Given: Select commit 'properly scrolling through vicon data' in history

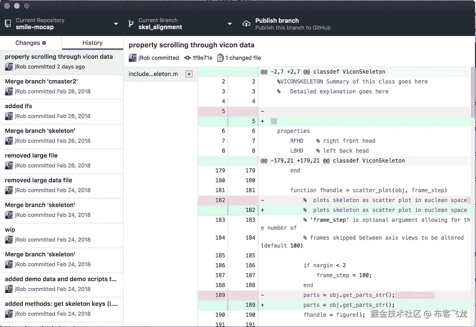Looking at the screenshot, I should click(62, 62).
